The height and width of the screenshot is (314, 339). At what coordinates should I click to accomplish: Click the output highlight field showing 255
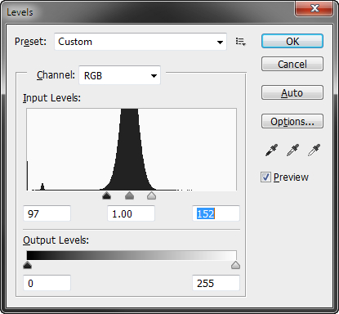216,283
